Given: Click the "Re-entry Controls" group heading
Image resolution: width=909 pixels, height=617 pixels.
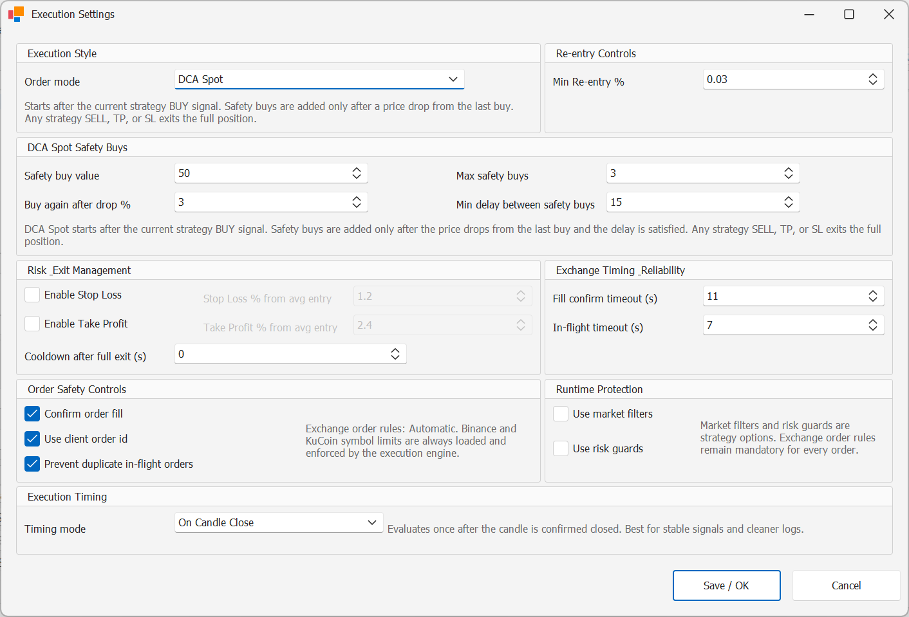Looking at the screenshot, I should pos(595,53).
